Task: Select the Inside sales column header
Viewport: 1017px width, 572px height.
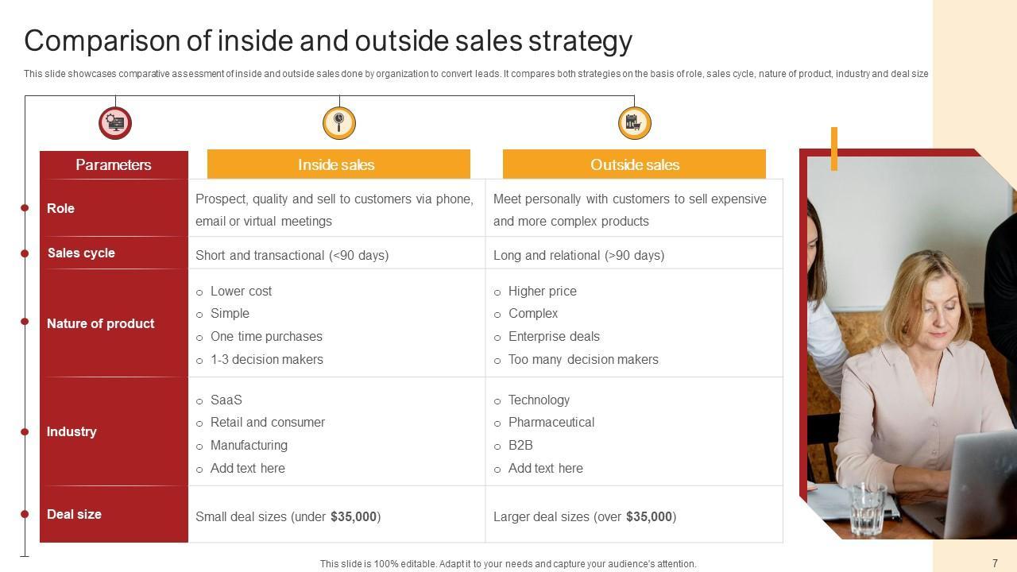Action: [338, 165]
